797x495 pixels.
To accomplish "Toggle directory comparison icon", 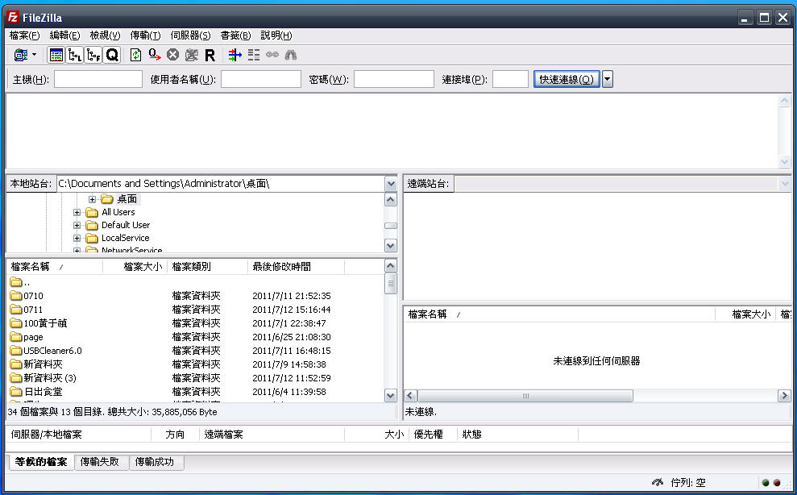I will pyautogui.click(x=254, y=55).
